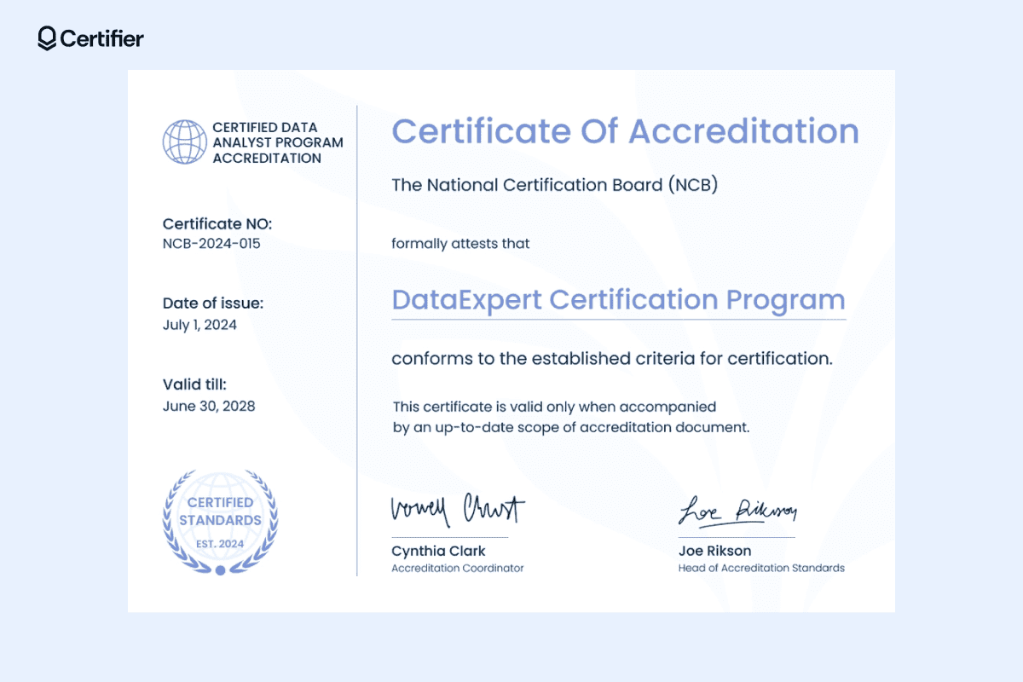Click the 'formally attests that' line

point(460,244)
